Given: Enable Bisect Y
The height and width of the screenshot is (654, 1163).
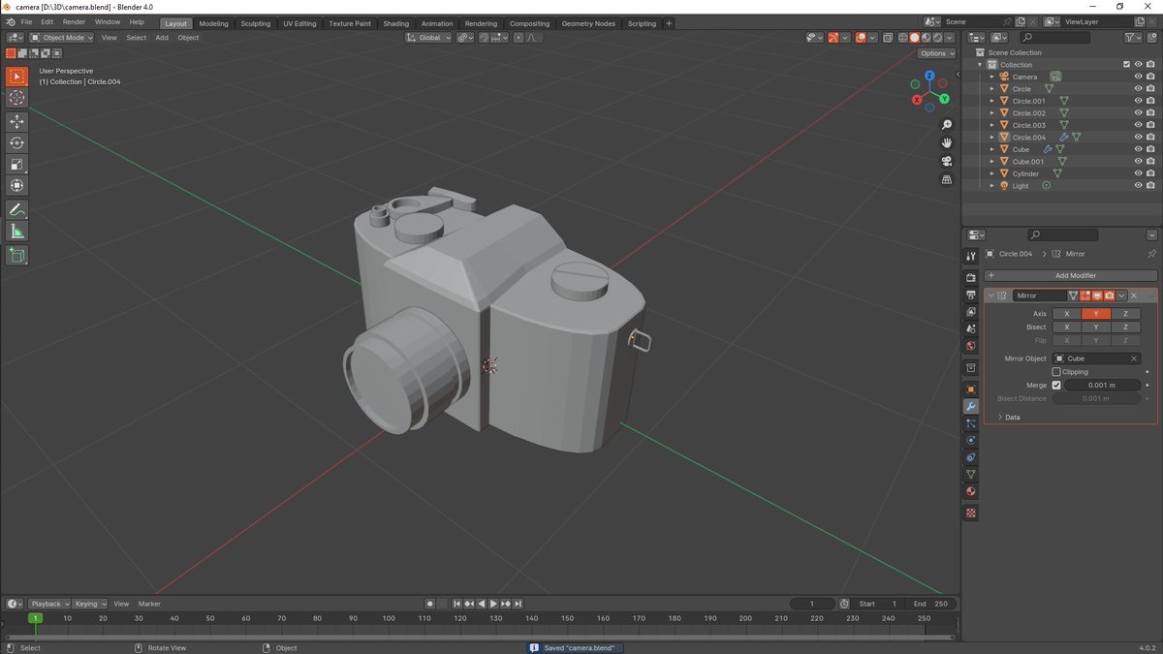Looking at the screenshot, I should (1096, 327).
